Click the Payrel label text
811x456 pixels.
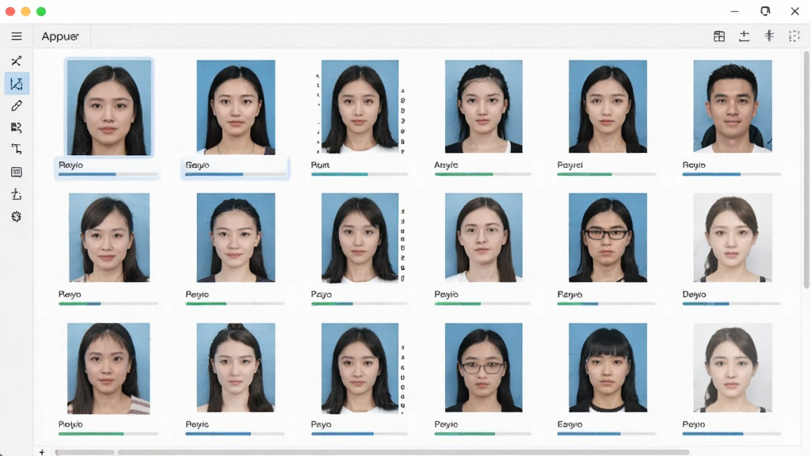(x=570, y=165)
